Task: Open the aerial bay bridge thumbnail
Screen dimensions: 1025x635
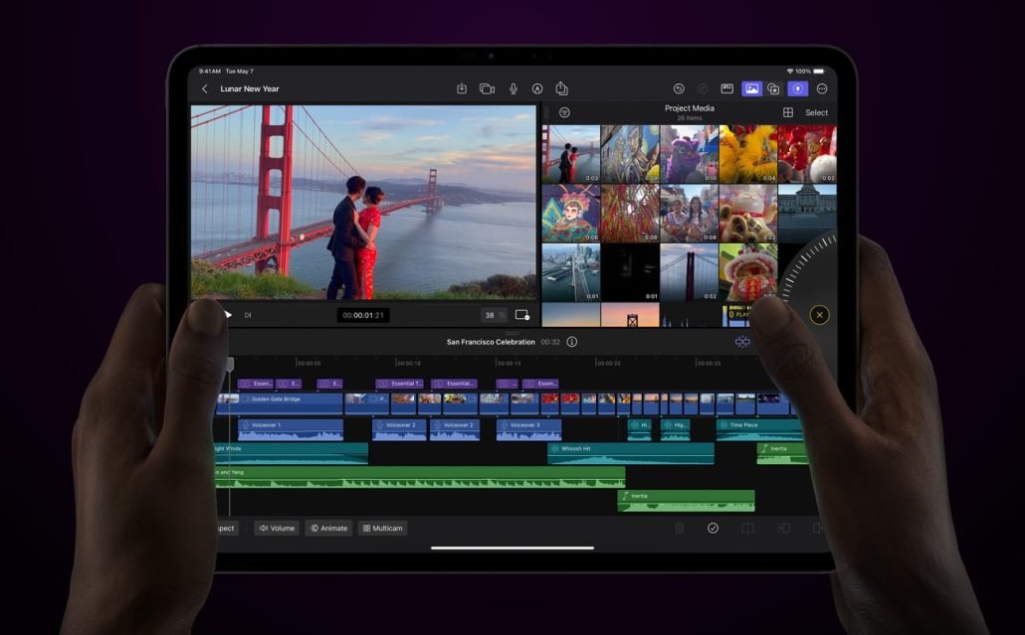Action: [570, 272]
